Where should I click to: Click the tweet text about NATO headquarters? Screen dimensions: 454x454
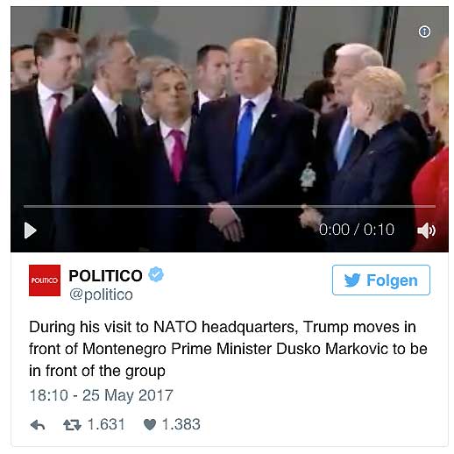[x=228, y=349]
